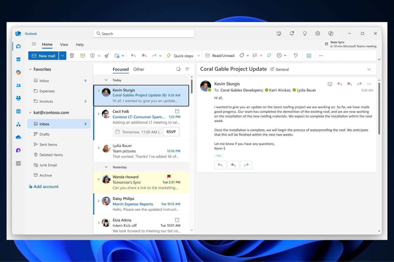Click the Categorize tag icon
Viewport: 394px width, 262px height.
pos(242,56)
